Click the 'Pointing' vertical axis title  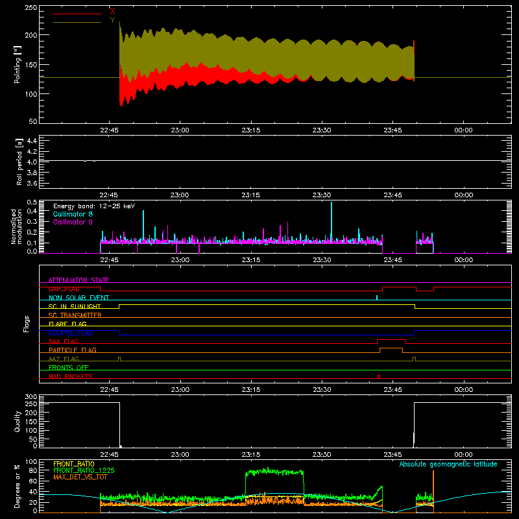click(x=18, y=64)
